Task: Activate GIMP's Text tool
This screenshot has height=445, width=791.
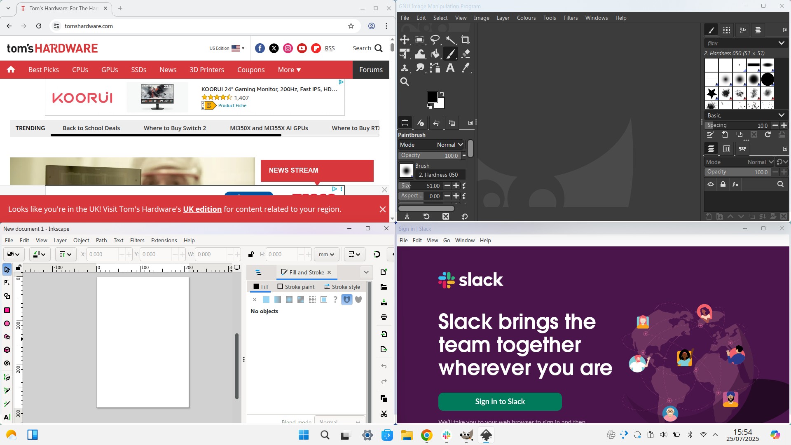Action: tap(450, 68)
